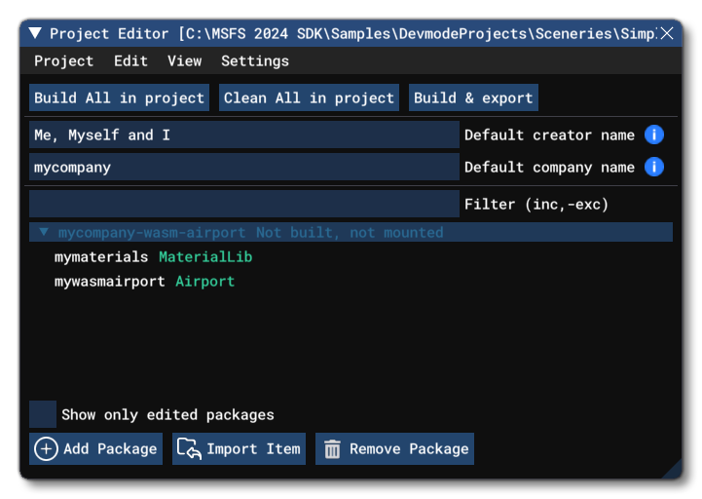Click the info icon beside Default creator name
The height and width of the screenshot is (499, 702).
pos(655,134)
